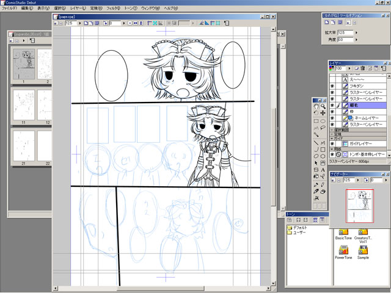Viewport: 391px width, 293px height.
Task: Select the Pencil tool in tool palette
Action: [323, 184]
